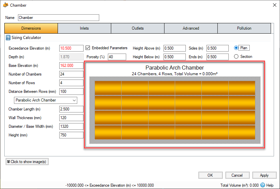Click the Distance Between Rows field
Image resolution: width=280 pixels, height=189 pixels.
click(71, 92)
